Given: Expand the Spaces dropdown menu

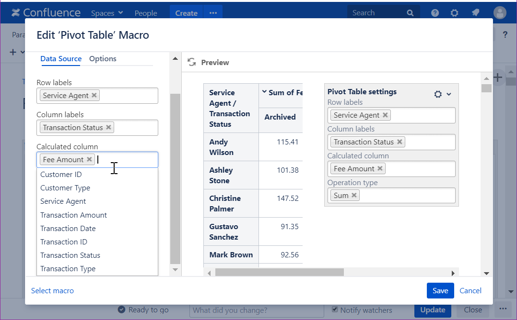Looking at the screenshot, I should [107, 13].
